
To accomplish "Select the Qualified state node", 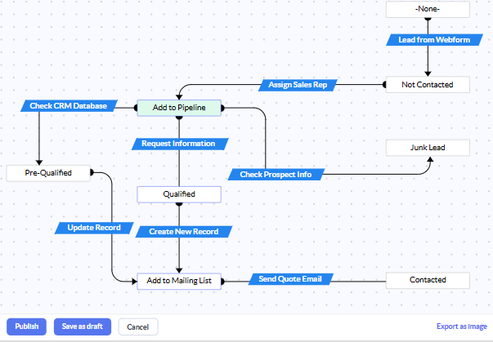I will point(179,194).
